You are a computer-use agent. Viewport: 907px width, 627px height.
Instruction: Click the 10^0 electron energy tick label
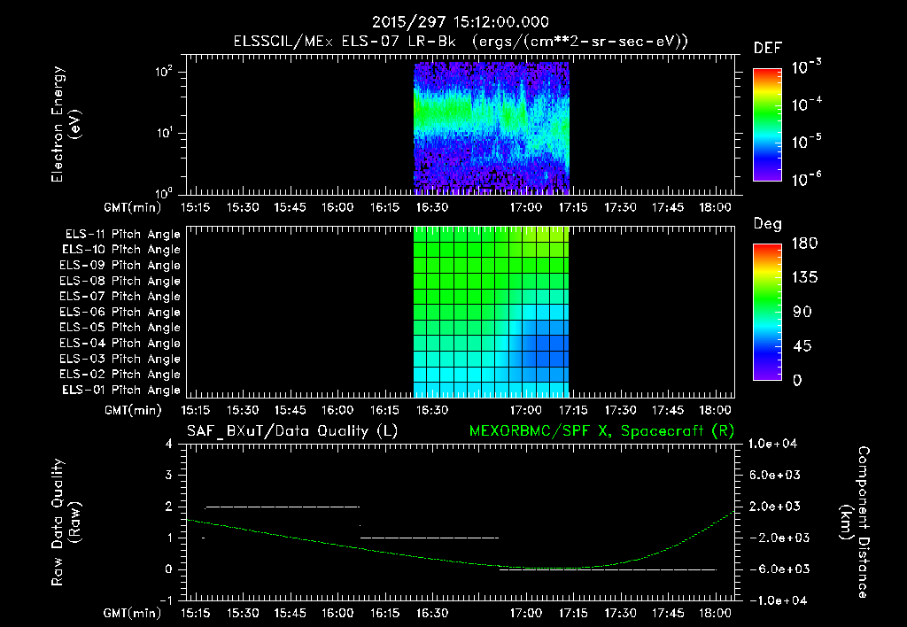pyautogui.click(x=164, y=192)
